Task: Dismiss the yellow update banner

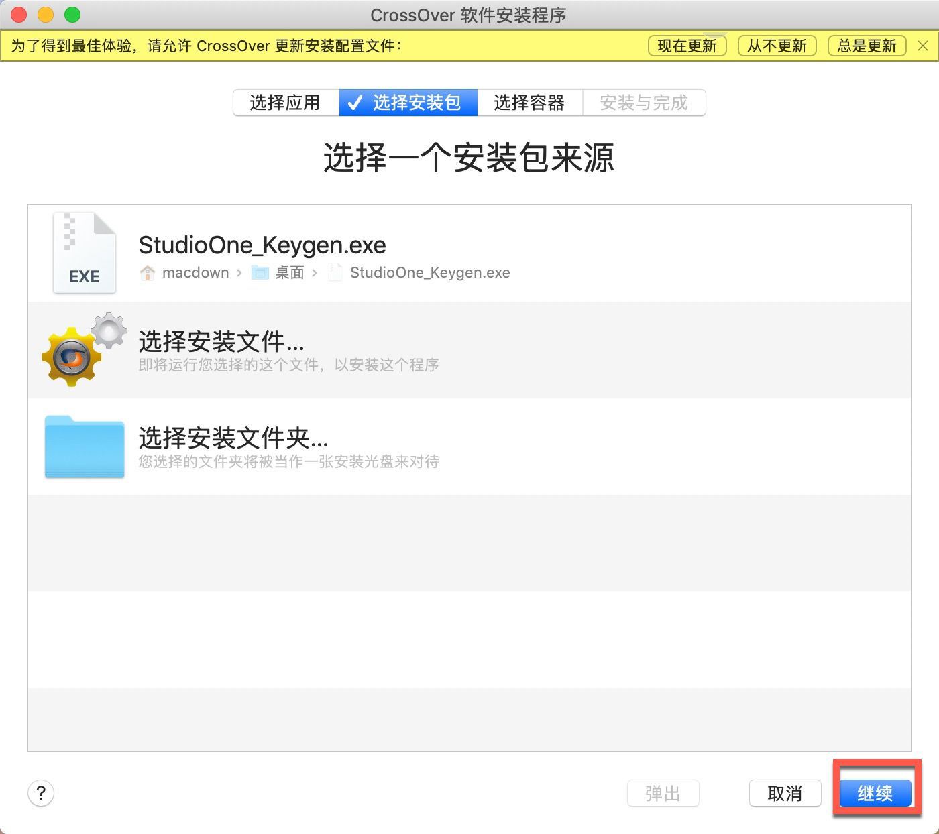Action: pyautogui.click(x=923, y=46)
